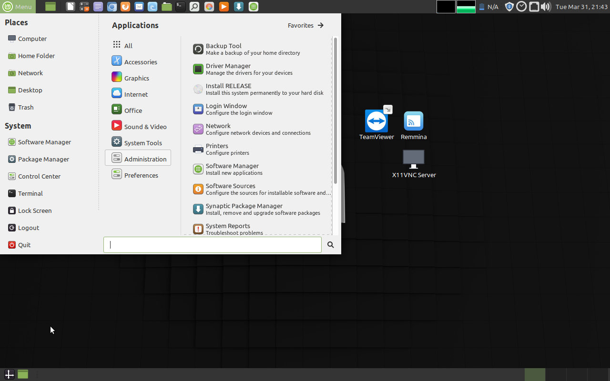Image resolution: width=610 pixels, height=381 pixels.
Task: Select the Internet category
Action: [x=138, y=94]
